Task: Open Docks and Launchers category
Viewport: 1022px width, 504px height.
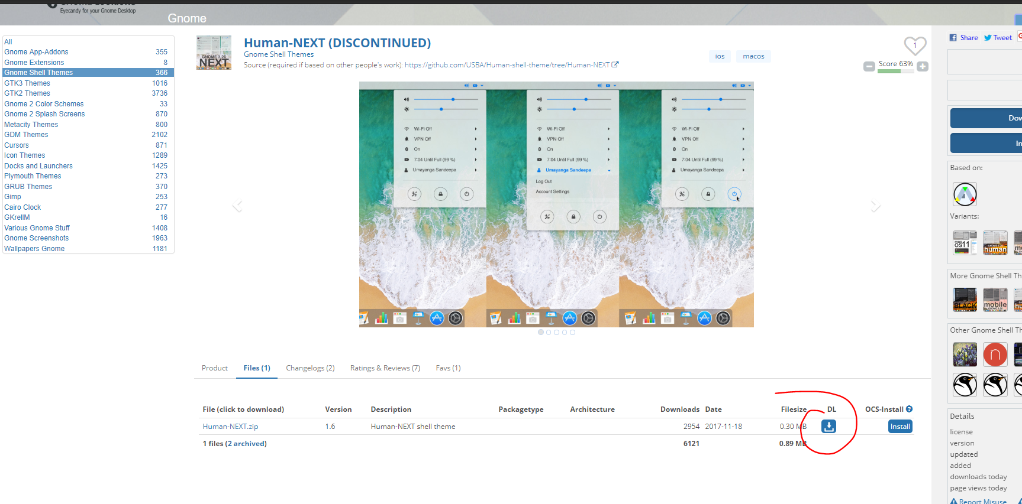Action: (x=38, y=166)
